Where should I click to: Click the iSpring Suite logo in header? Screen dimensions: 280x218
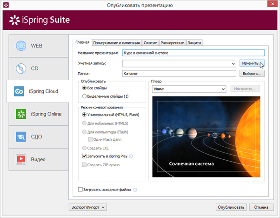40,20
